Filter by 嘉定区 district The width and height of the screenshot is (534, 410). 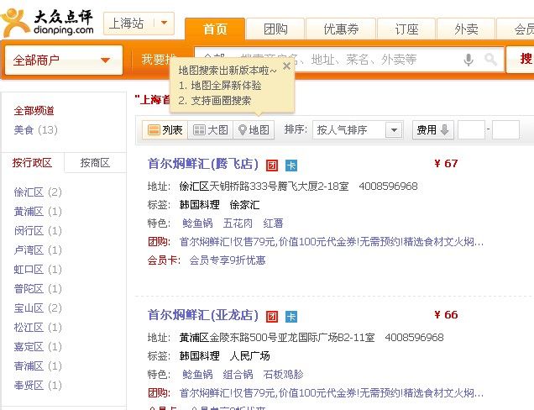38,347
